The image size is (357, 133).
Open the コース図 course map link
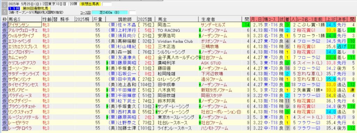coord(85,13)
